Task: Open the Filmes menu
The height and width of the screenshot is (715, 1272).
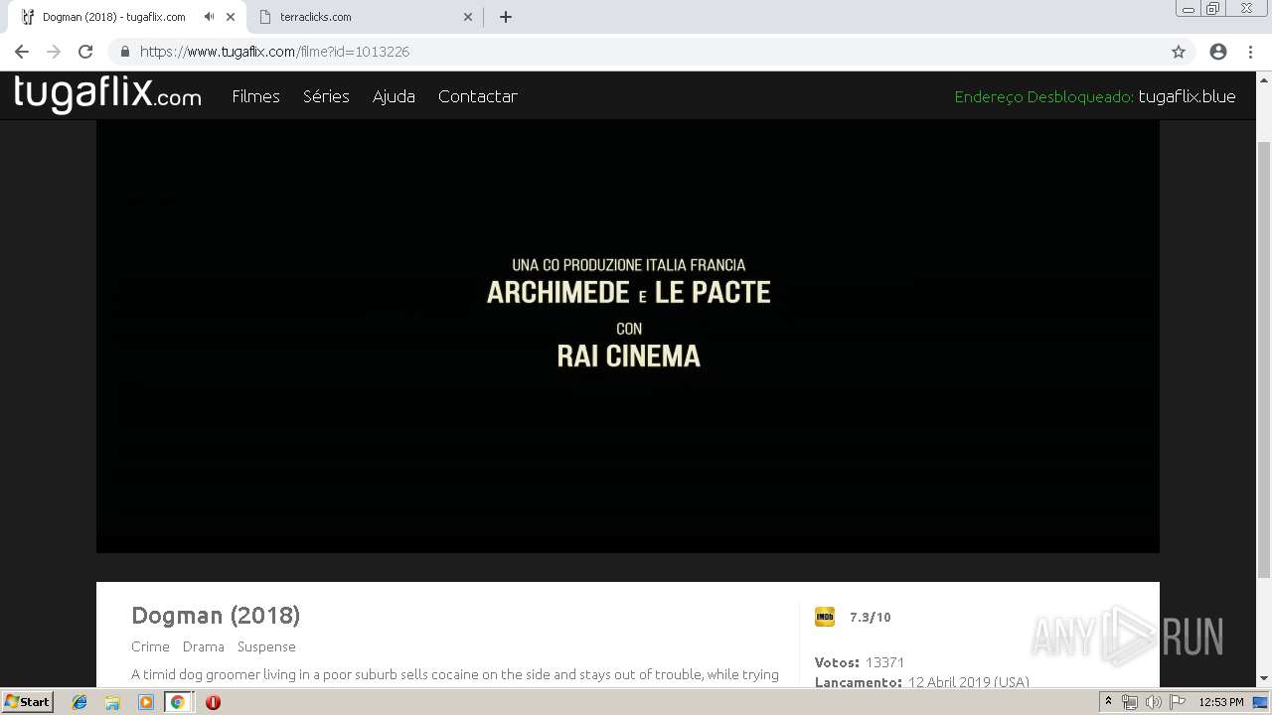Action: coord(255,96)
